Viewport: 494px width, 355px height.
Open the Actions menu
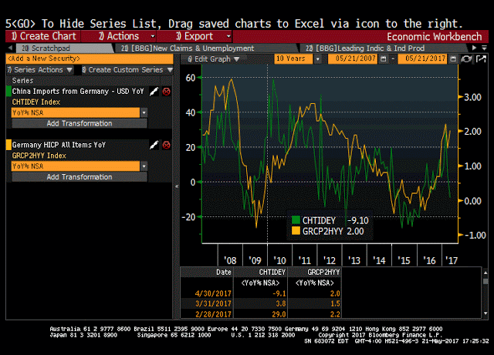pyautogui.click(x=119, y=36)
